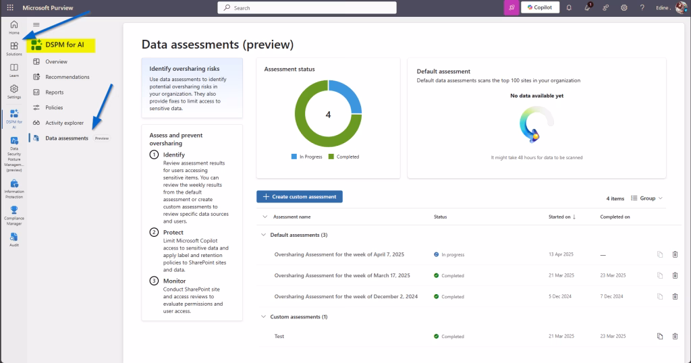Open Recommendations menu item

(x=67, y=77)
